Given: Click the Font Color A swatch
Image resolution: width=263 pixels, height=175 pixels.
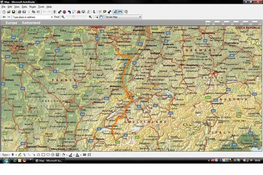Looking at the screenshot, I should pyautogui.click(x=77, y=155).
